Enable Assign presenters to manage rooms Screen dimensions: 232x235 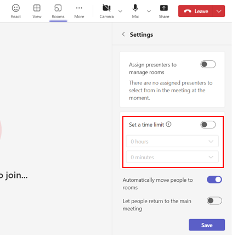point(208,64)
